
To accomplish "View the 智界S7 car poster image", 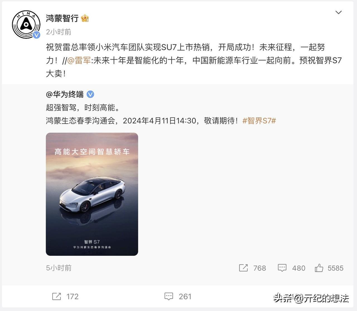I will (92, 194).
